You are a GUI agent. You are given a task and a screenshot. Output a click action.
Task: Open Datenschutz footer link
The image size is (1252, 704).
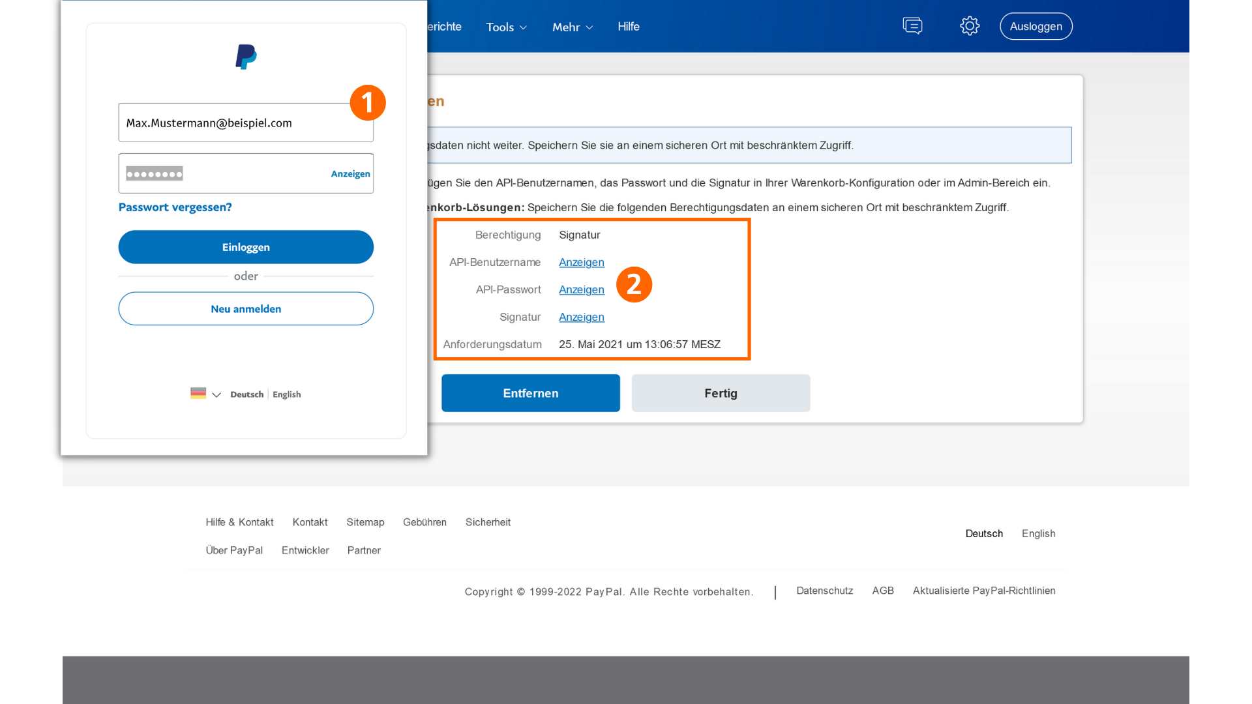tap(824, 591)
